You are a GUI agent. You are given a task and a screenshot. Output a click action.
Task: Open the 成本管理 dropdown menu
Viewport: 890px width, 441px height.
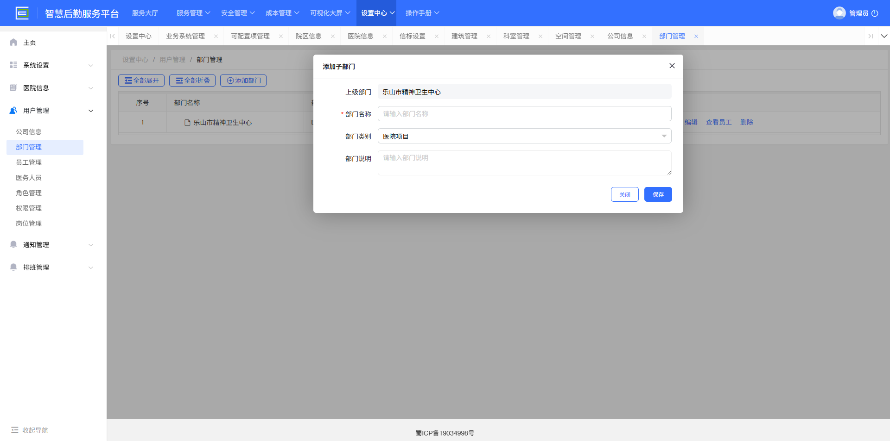pyautogui.click(x=282, y=13)
